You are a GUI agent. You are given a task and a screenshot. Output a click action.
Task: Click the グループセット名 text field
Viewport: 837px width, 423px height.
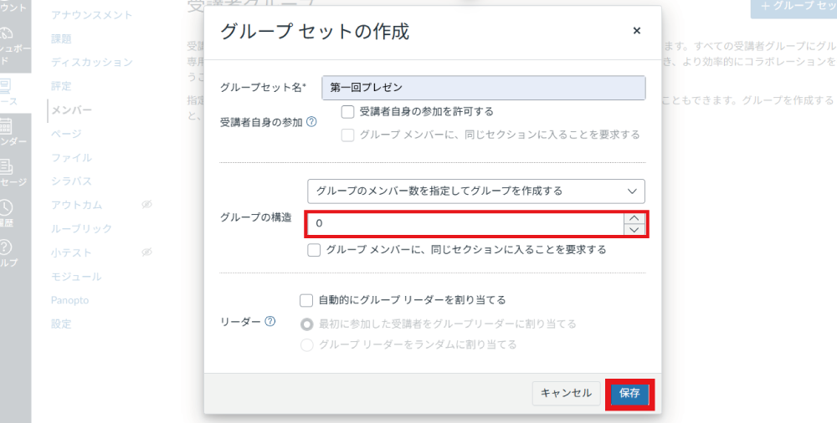point(484,88)
